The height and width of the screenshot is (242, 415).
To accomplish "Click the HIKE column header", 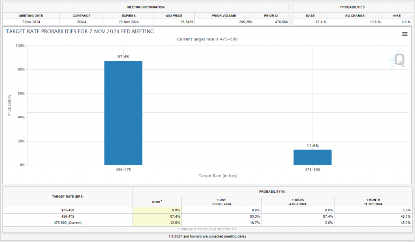I will click(397, 15).
